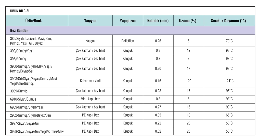Click the Uzama (%) column header
Screen dimensions: 261x140
coord(189,21)
